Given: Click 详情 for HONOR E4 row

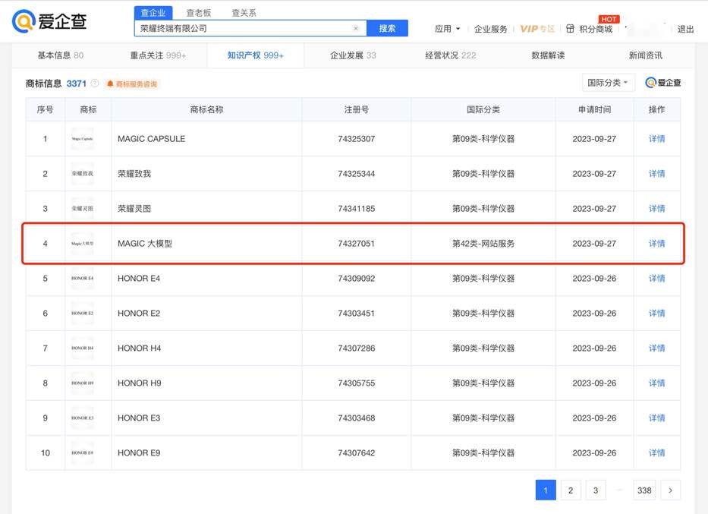Looking at the screenshot, I should [x=657, y=278].
